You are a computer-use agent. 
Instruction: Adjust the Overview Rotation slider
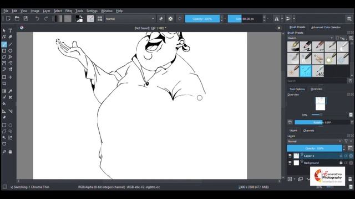pyautogui.click(x=322, y=122)
